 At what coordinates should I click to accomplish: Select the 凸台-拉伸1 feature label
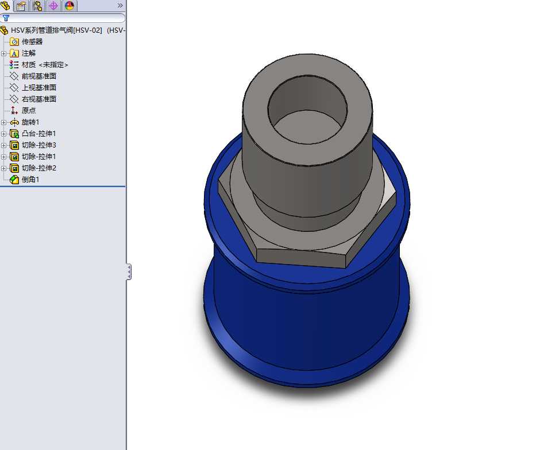pos(38,134)
